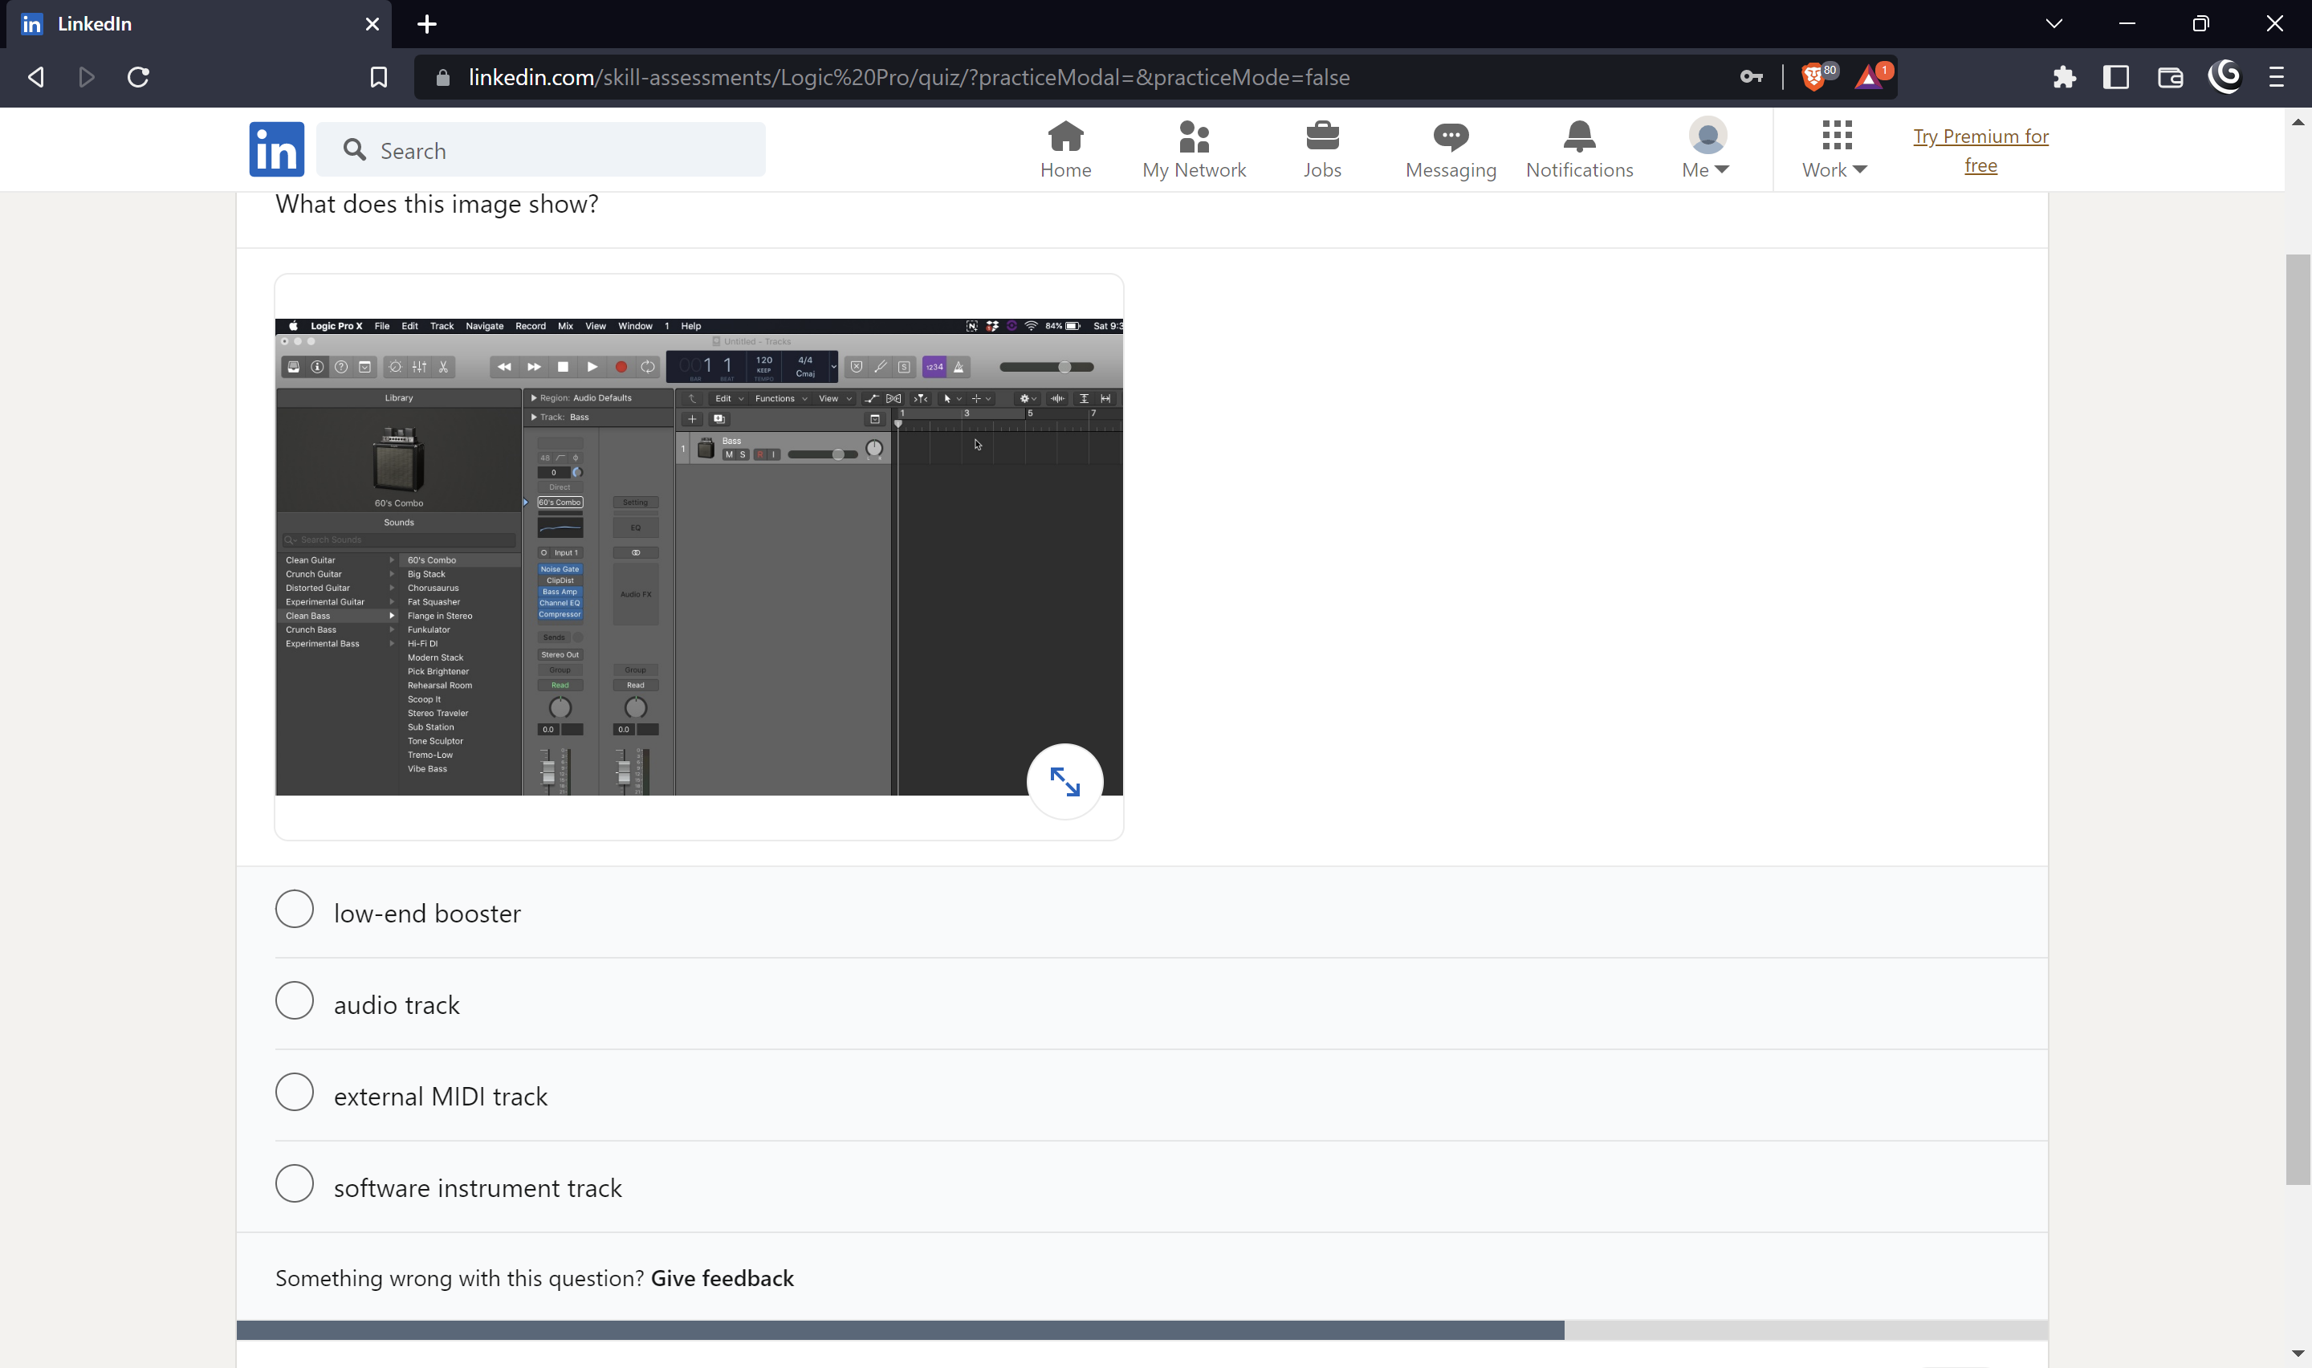The height and width of the screenshot is (1368, 2312).
Task: Open Try Premium for free
Action: [x=1980, y=149]
